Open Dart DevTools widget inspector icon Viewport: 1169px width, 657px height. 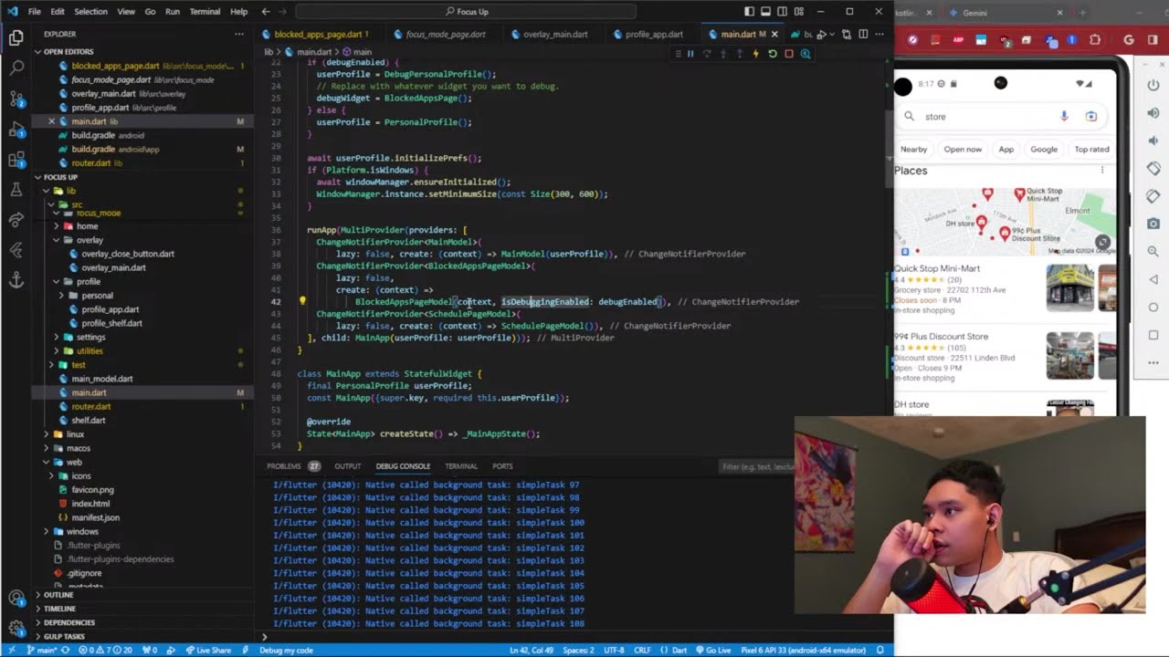(x=806, y=54)
